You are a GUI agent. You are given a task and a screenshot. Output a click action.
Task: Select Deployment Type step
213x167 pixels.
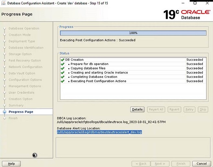pyautogui.click(x=22, y=41)
